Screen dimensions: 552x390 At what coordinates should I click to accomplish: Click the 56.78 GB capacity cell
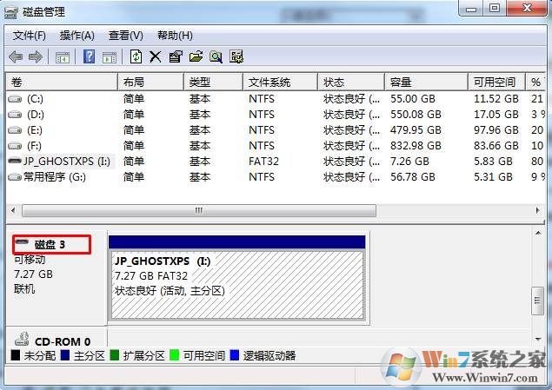tap(413, 177)
